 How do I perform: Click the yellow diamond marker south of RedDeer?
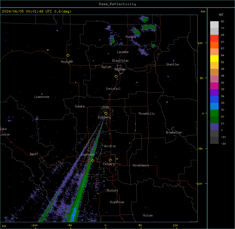[x=116, y=76]
